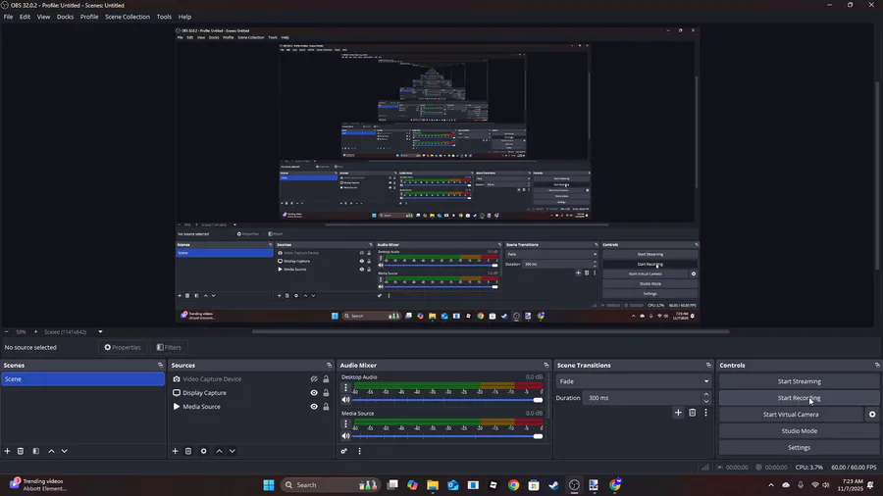
Task: Open scene filters icon in Scenes toolbar
Action: coord(35,451)
